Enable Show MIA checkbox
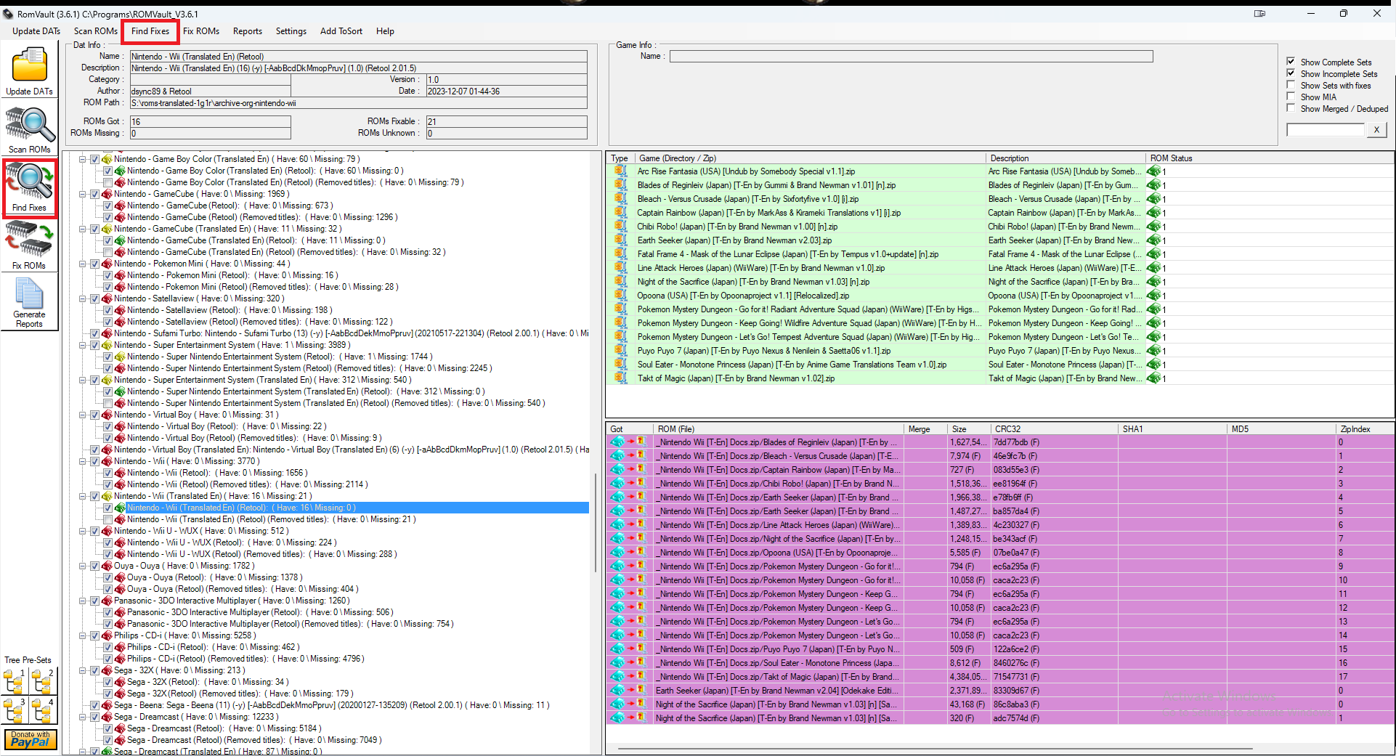This screenshot has height=756, width=1396. 1291,97
